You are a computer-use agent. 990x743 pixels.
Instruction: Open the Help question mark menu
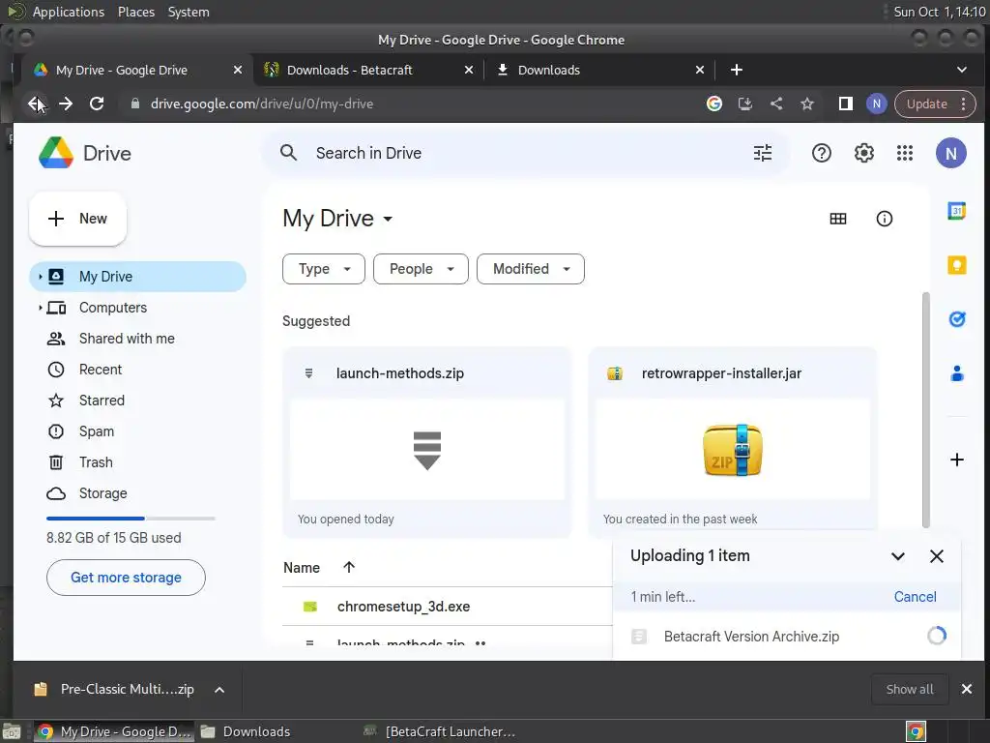point(822,153)
